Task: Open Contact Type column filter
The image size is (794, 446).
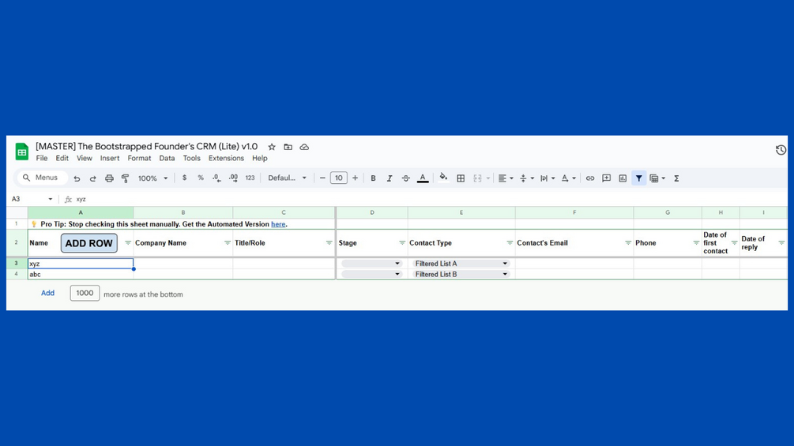Action: pyautogui.click(x=510, y=243)
